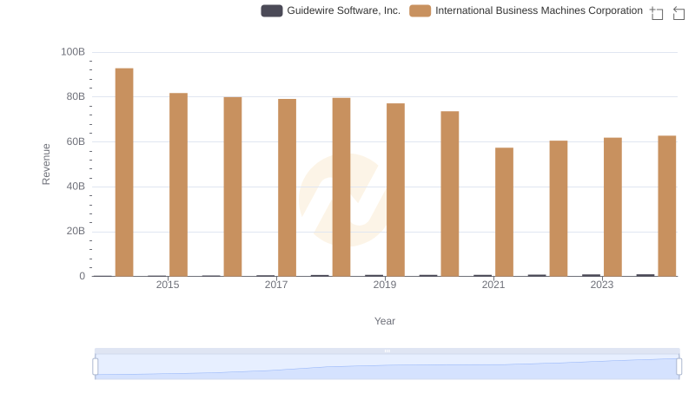Grab the right data zoom slider handle
The height and width of the screenshot is (400, 695).
[x=679, y=367]
